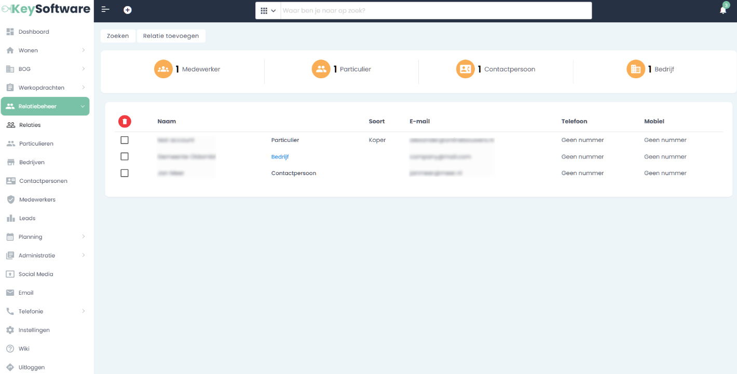Click the 'Koper' cell in Soort column

click(x=377, y=140)
